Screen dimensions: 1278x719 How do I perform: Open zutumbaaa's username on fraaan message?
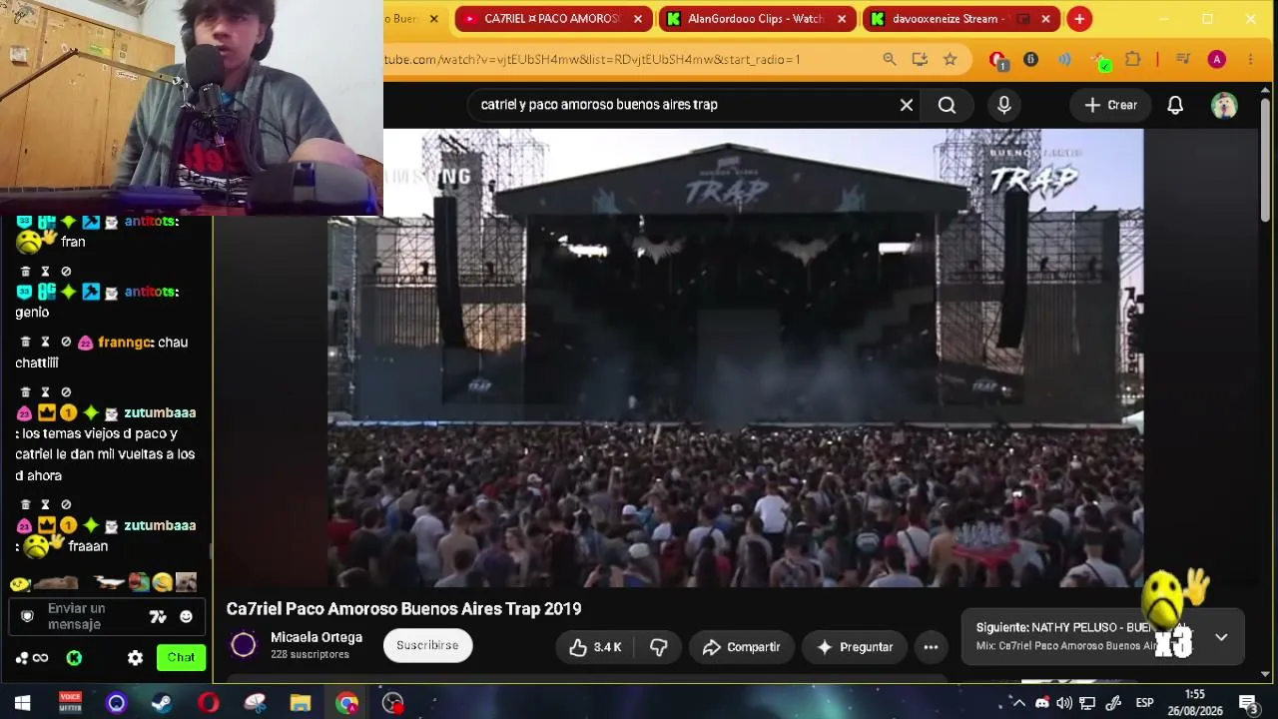[x=160, y=525]
